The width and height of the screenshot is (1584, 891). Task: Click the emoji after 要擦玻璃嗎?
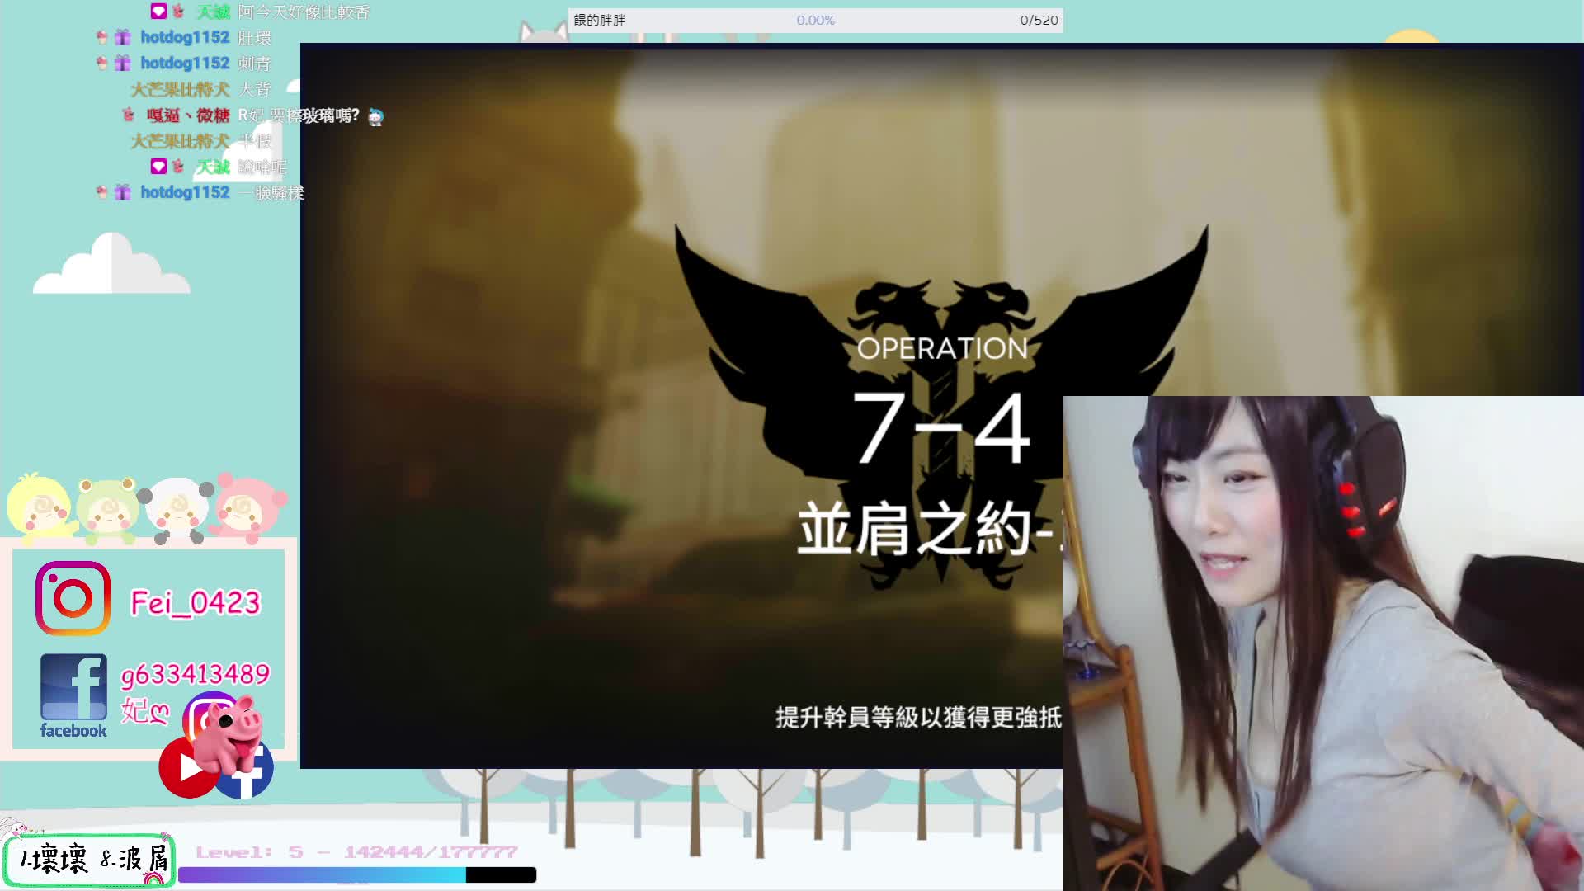pos(375,116)
